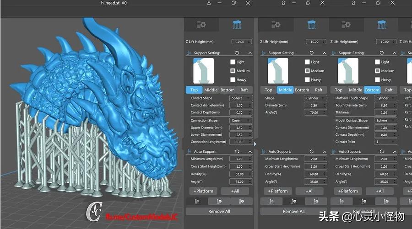
Task: Click Remove All in the second panel
Action: pyautogui.click(x=294, y=212)
